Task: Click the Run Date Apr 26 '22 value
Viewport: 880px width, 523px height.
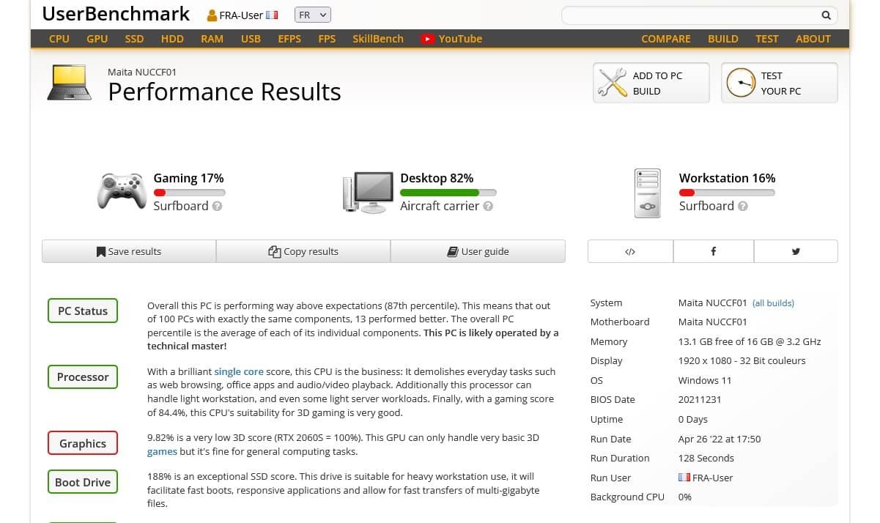Action: pos(720,439)
